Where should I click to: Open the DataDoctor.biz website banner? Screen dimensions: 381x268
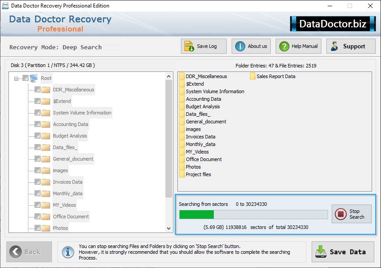333,24
